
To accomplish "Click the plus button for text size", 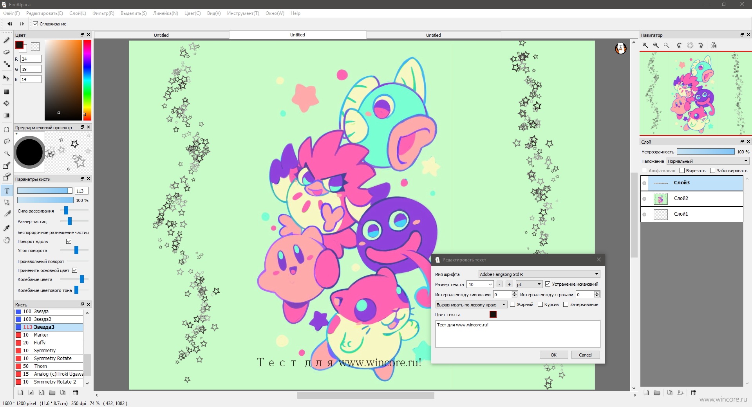I will tap(509, 285).
